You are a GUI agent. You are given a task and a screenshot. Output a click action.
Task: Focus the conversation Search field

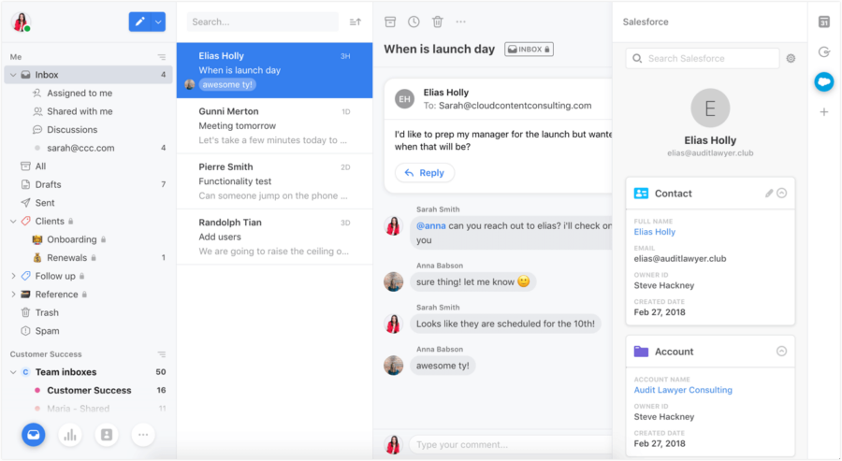coord(263,22)
